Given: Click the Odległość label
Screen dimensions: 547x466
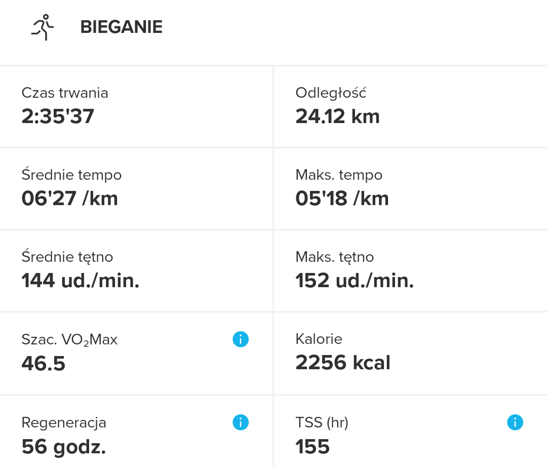Looking at the screenshot, I should pyautogui.click(x=331, y=93).
